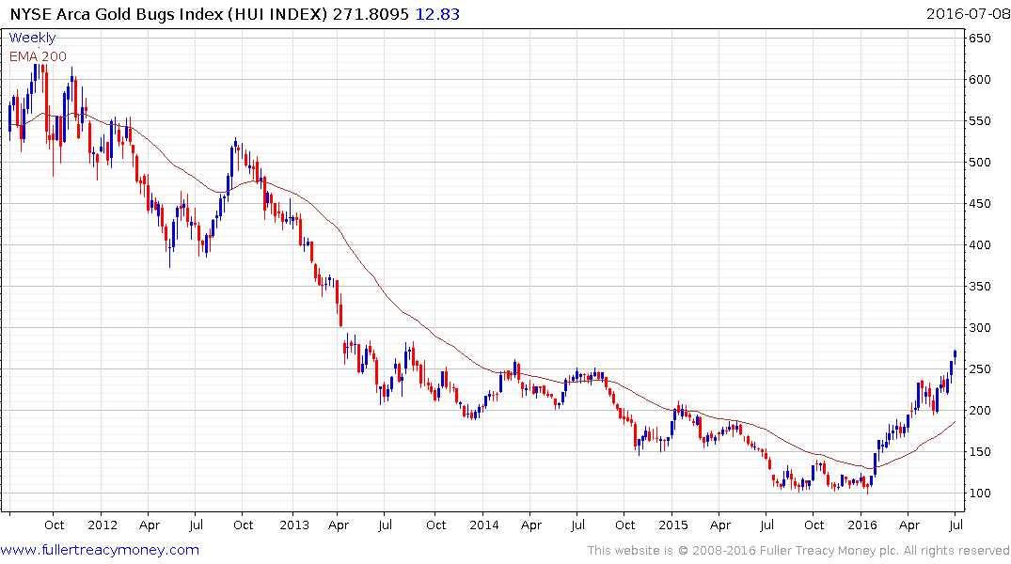
Task: Click the 'EMA 200' legend label
Action: [x=38, y=56]
